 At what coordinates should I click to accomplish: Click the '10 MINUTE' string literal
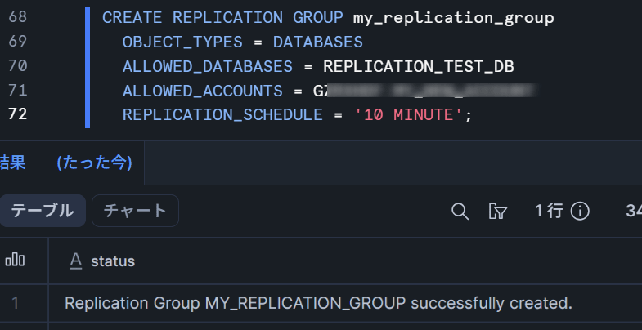tap(405, 114)
